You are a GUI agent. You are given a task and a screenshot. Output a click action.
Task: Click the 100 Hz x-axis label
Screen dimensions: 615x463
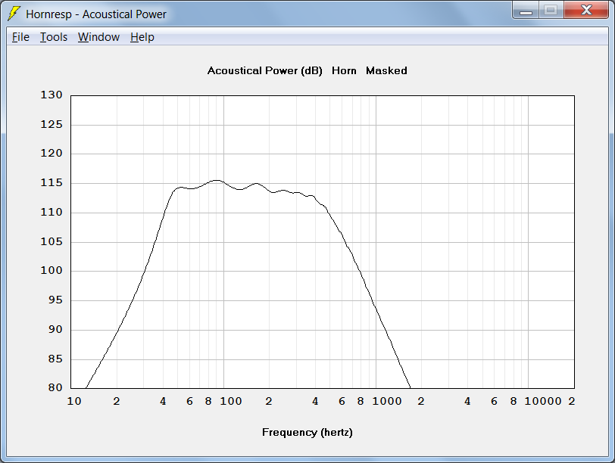click(x=230, y=401)
